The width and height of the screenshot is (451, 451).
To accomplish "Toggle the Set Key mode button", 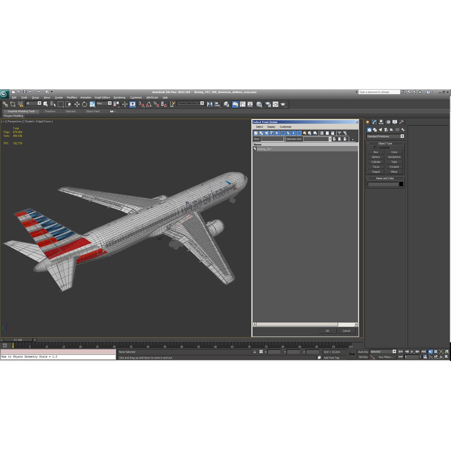I will (363, 357).
